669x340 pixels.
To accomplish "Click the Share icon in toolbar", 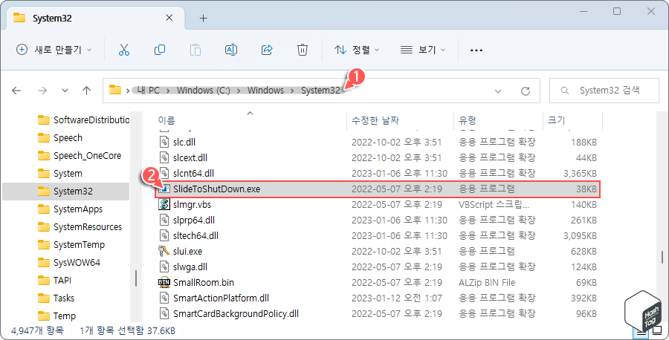I will [x=267, y=50].
